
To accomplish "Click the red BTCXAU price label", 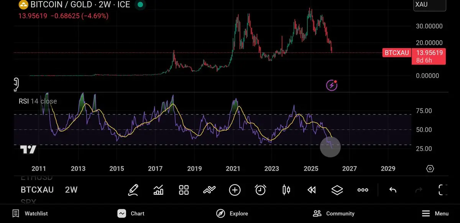I will click(x=396, y=53).
